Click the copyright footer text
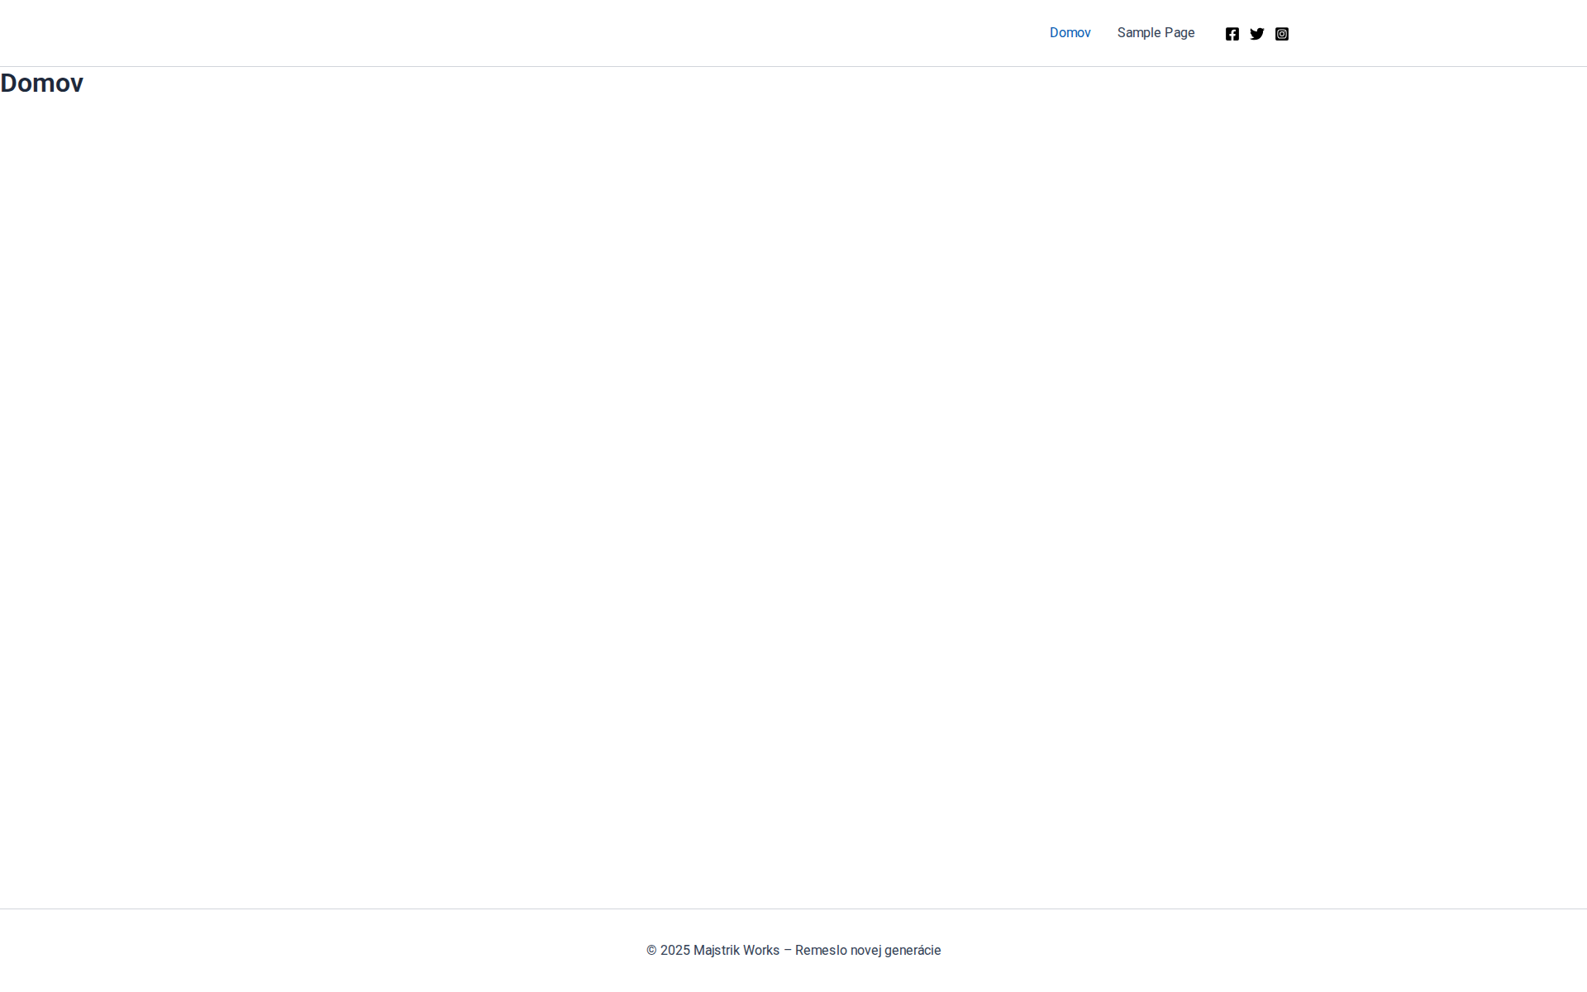The width and height of the screenshot is (1587, 992). point(793,950)
